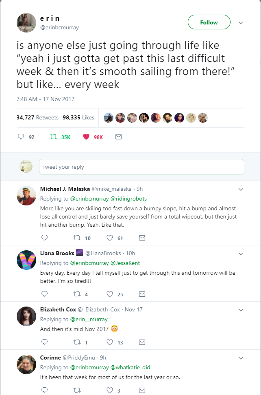The width and height of the screenshot is (261, 395).
Task: View the 98,335 Likes list
Action: 78,117
